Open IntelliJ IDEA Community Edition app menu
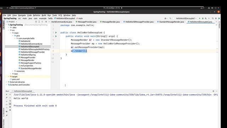 pos(21,8)
